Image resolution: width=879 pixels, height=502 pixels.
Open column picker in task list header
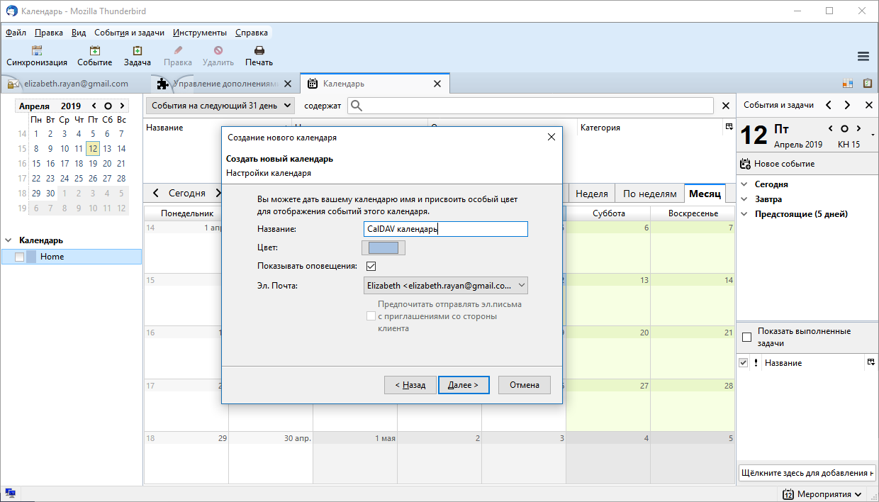[870, 362]
